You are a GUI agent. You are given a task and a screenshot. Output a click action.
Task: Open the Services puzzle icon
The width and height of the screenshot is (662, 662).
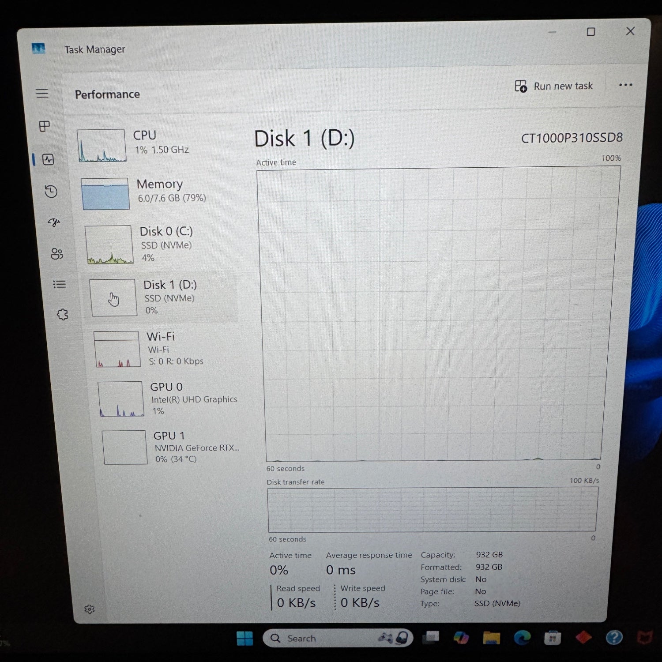(63, 315)
